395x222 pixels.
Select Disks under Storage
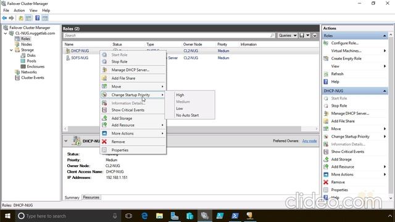click(x=31, y=55)
